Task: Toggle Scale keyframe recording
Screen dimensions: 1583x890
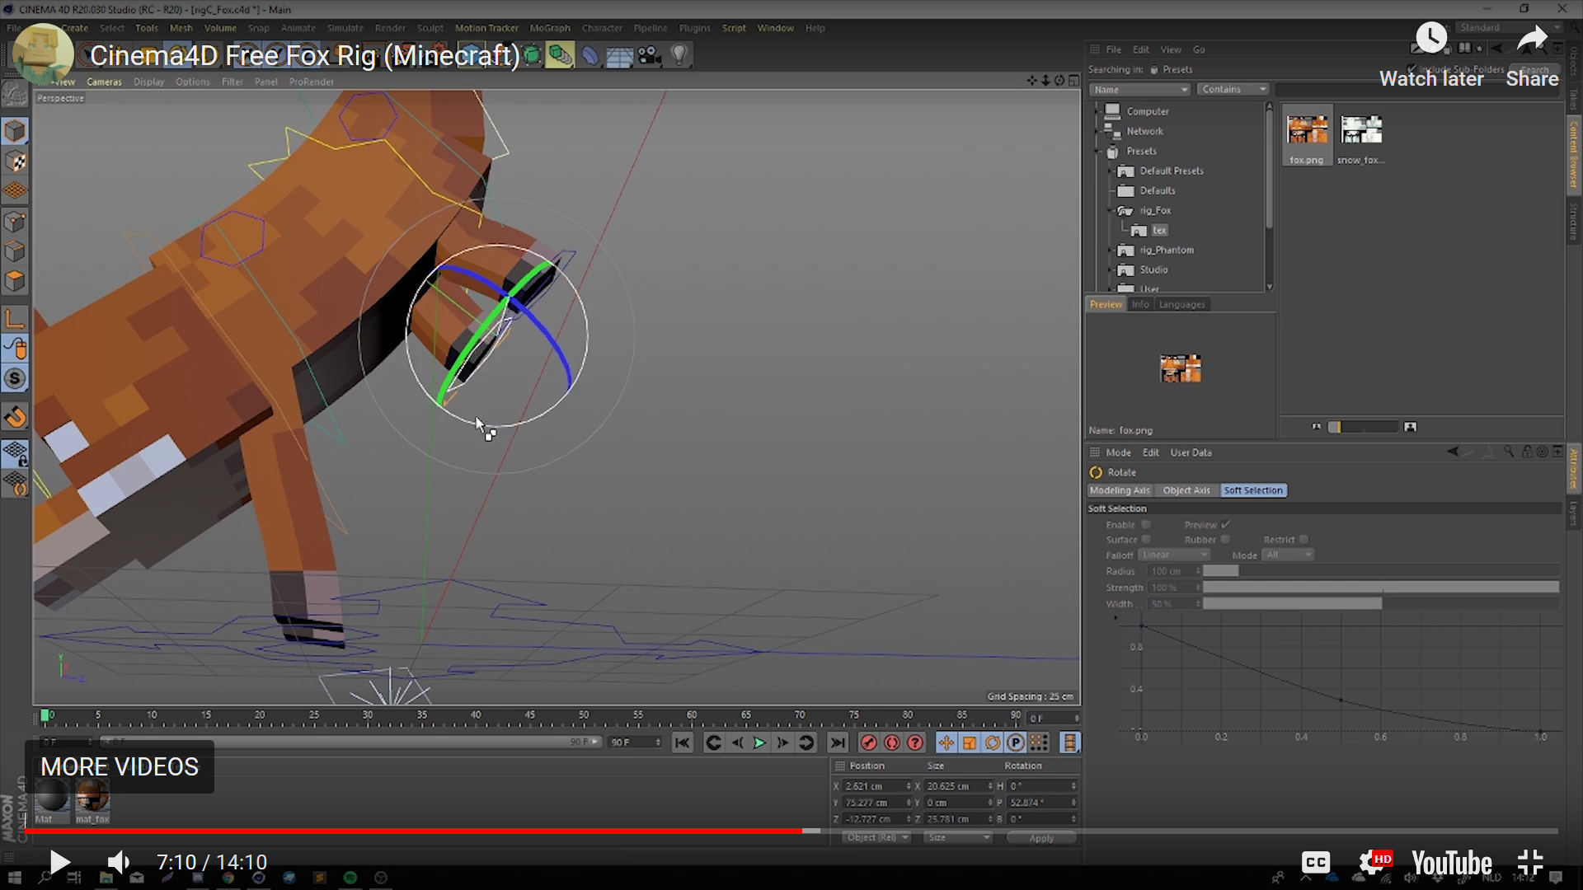Action: tap(970, 742)
